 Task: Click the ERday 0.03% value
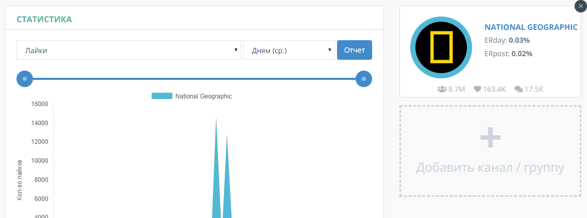[520, 40]
